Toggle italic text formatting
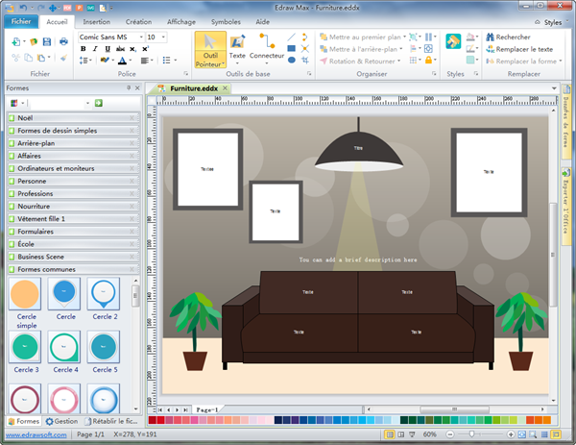Viewport: 576px width, 445px height. point(95,49)
